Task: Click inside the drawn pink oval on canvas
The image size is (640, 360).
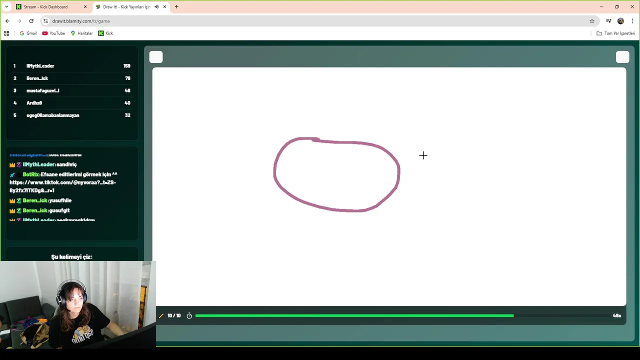Action: (336, 174)
